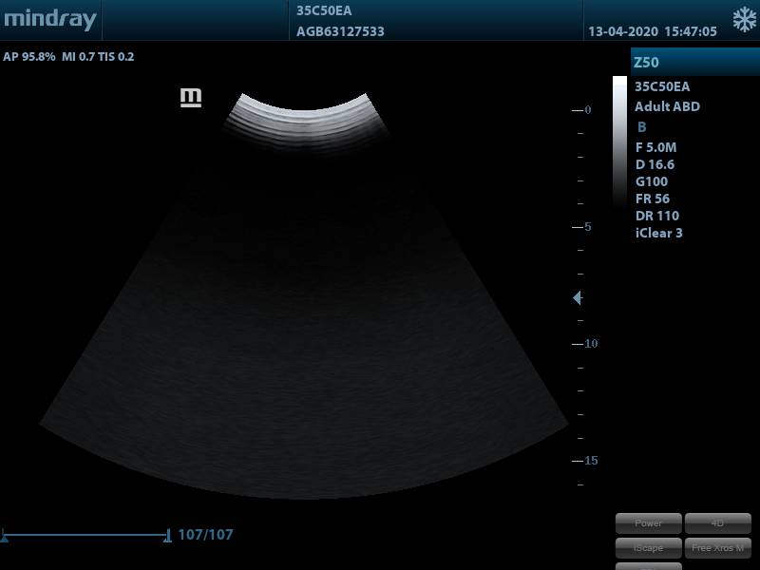Click the Adult ABD exam preset
Viewport: 760px width, 570px height.
click(x=667, y=106)
